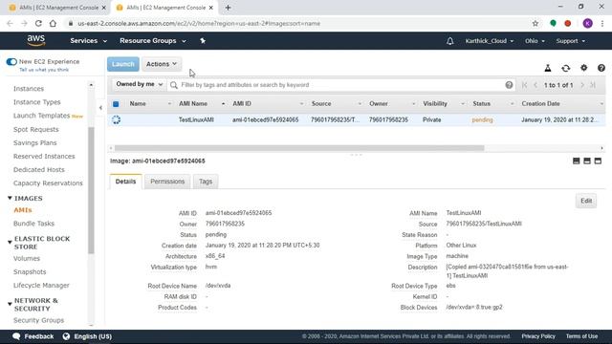Go to first page of results
This screenshot has width=612, height=344.
525,85
